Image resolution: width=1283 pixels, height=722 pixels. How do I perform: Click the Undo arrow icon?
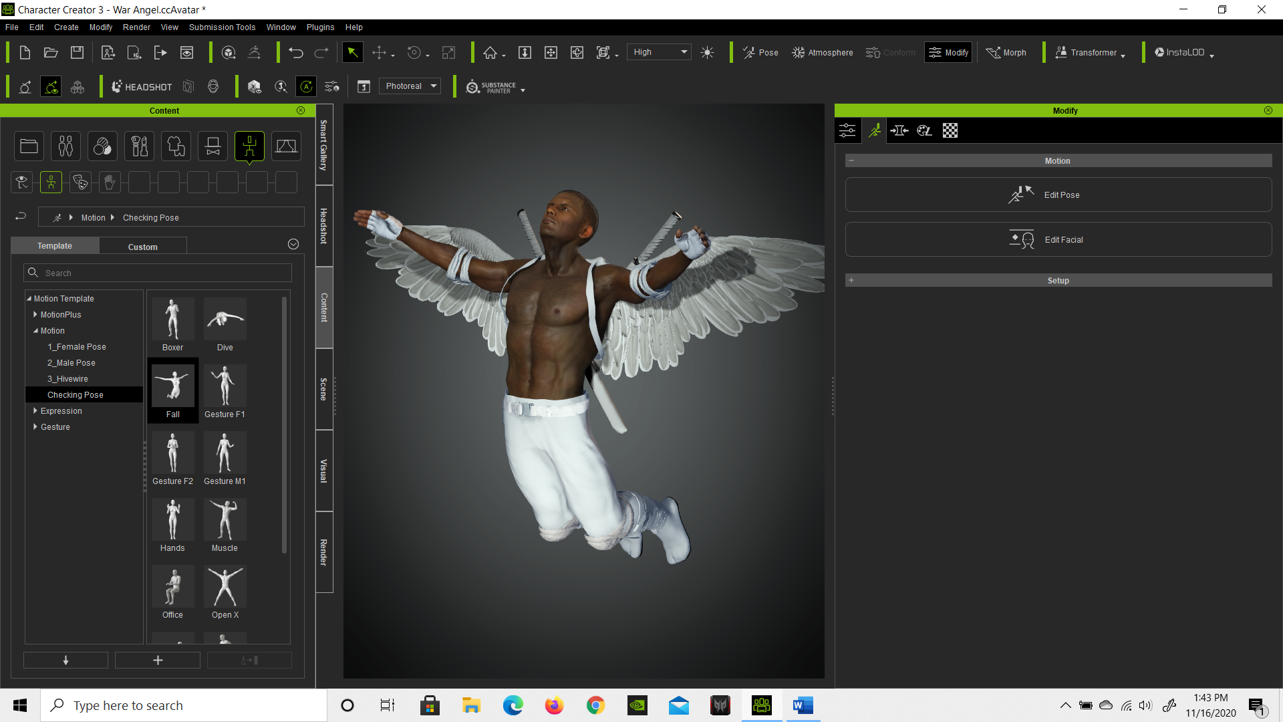296,53
